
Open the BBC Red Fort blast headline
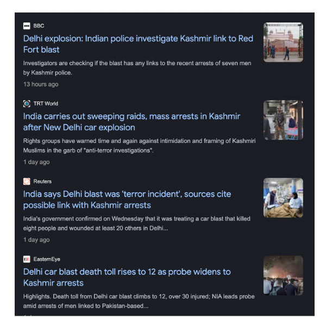pos(138,44)
